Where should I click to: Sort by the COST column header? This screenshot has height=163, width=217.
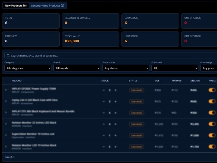pos(158,81)
